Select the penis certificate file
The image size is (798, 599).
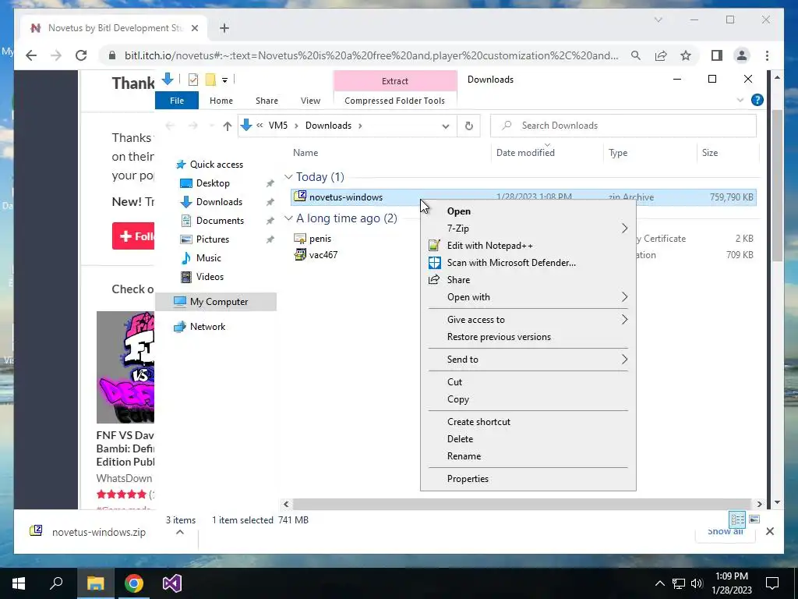coord(320,239)
